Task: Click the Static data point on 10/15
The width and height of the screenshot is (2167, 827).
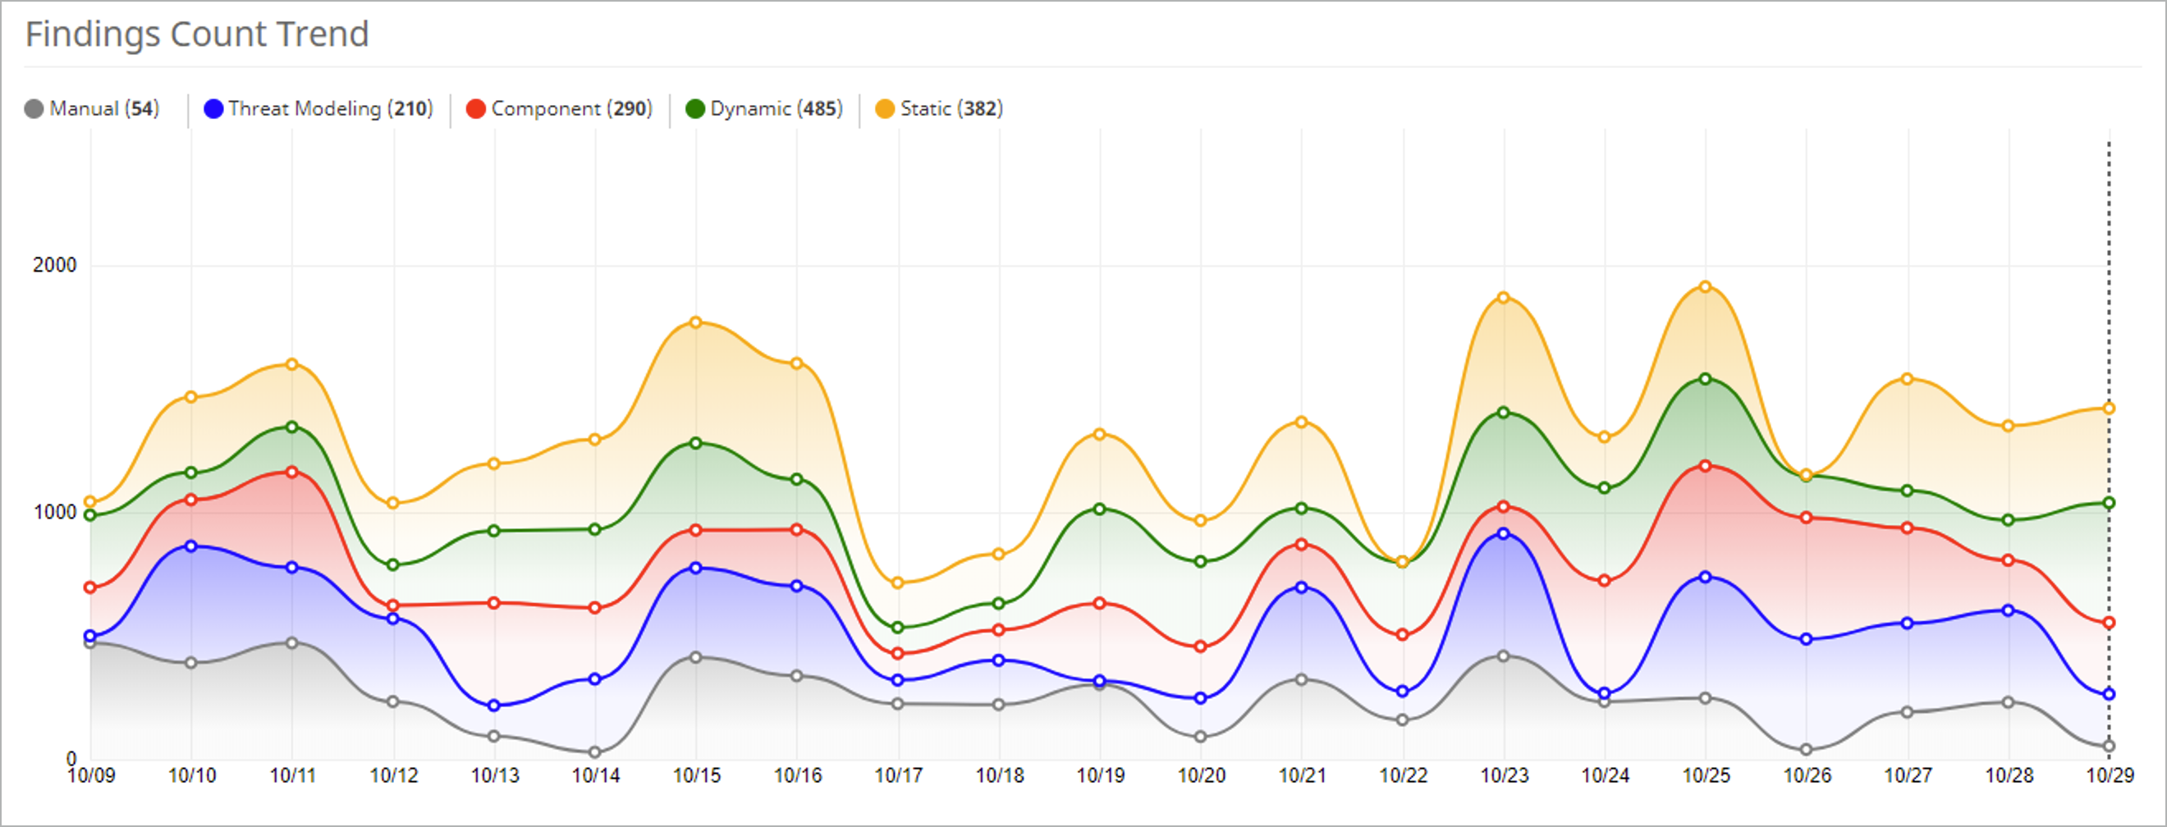Action: coord(696,322)
